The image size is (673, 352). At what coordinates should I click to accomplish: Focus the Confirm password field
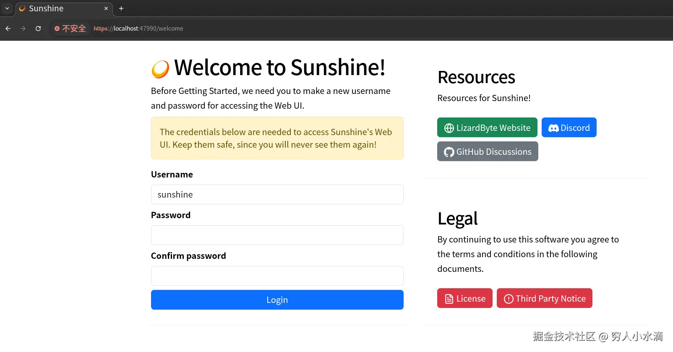point(277,276)
